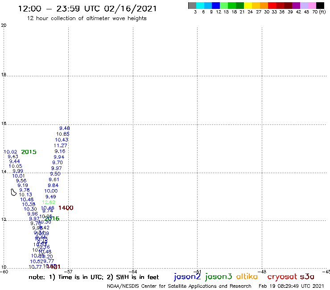Click the '12 hour collection of altimeter wave heights' subtitle

pos(87,18)
